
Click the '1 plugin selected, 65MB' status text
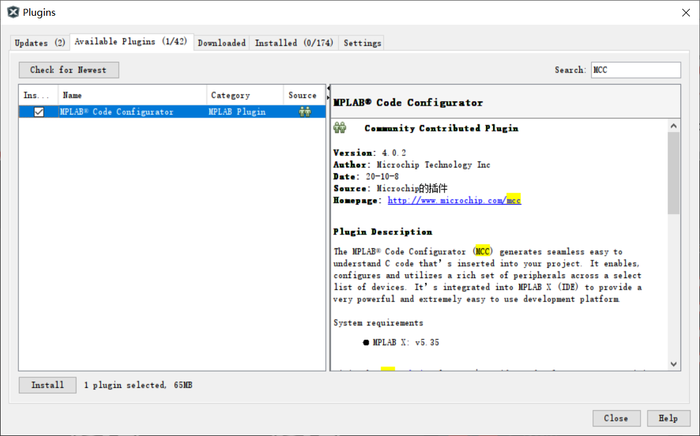138,385
